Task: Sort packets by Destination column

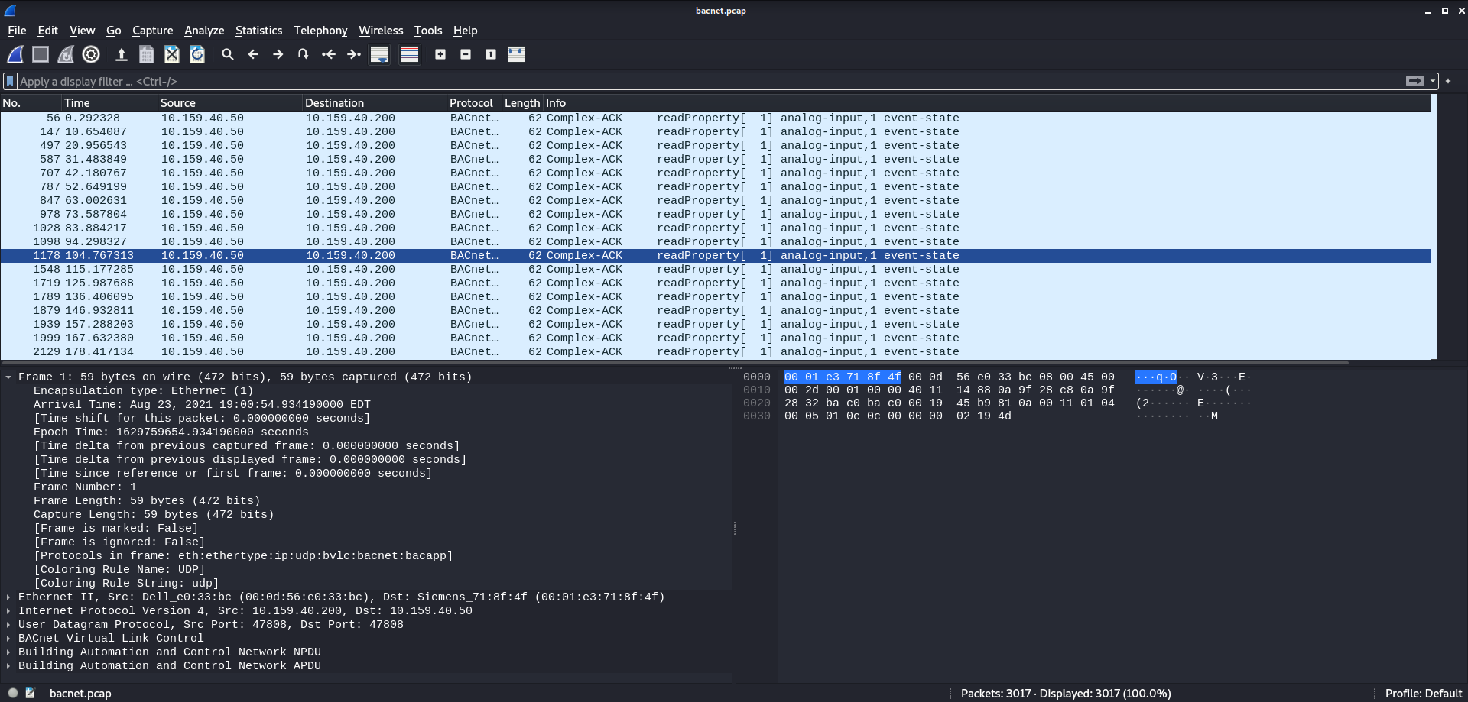Action: tap(374, 102)
